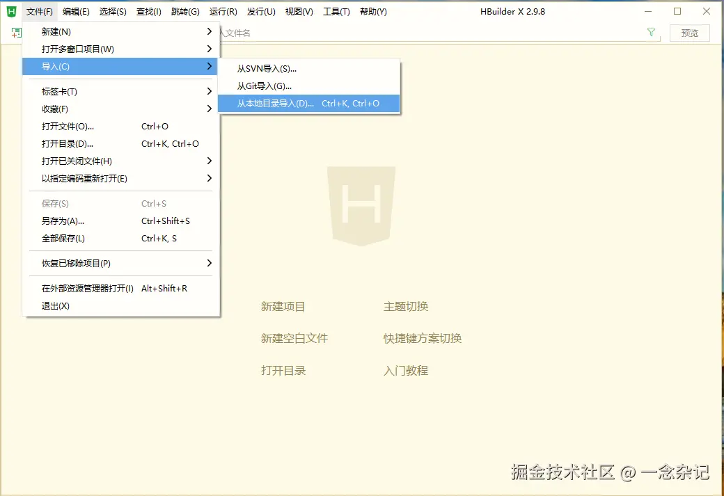Select 从SVN导入(S)... in submenu
Viewport: 724px width, 496px height.
(308, 69)
